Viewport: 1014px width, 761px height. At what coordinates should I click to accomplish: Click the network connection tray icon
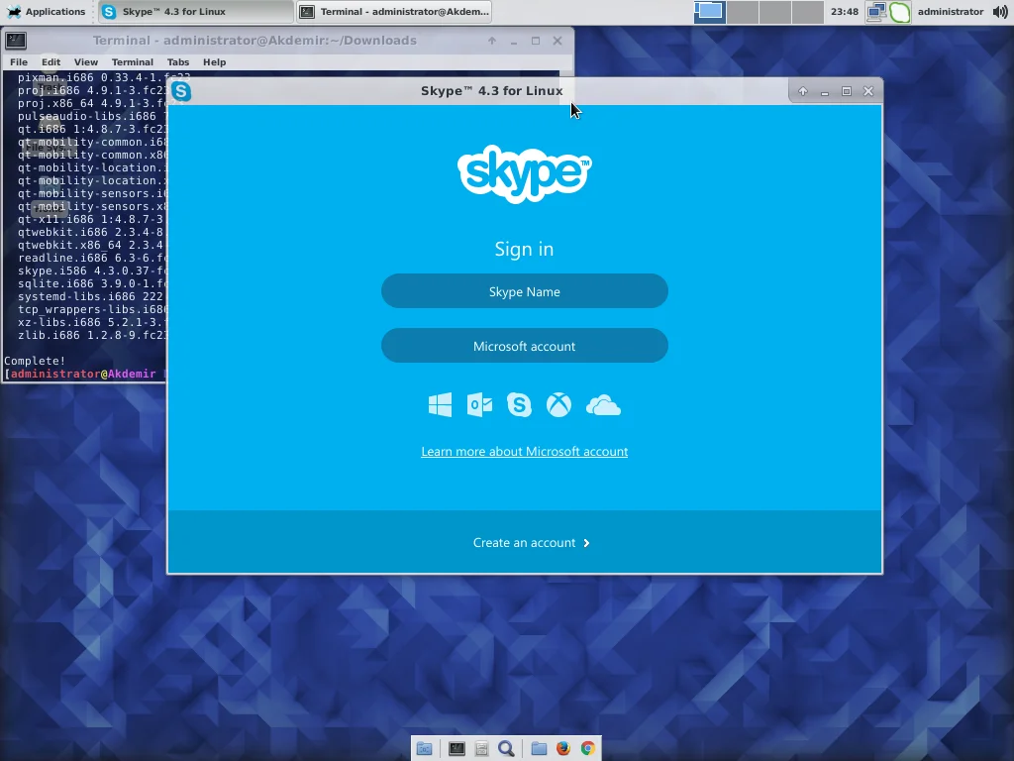coord(876,12)
